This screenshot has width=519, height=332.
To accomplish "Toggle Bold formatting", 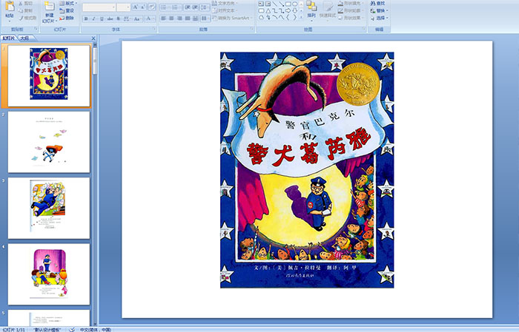I will tap(86, 18).
